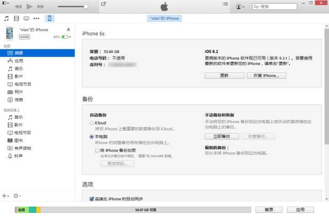Open 影片 under On My Device

38,125
